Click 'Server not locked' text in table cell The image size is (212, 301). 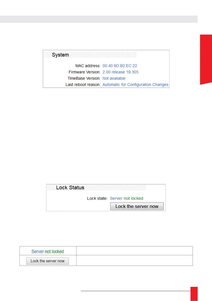coord(48,251)
